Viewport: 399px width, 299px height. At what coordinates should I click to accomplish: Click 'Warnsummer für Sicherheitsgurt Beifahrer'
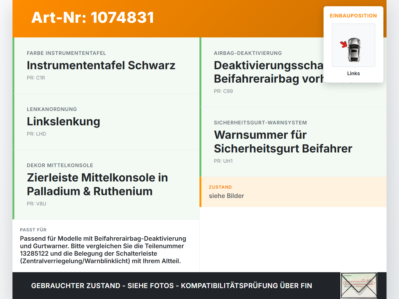coord(283,142)
